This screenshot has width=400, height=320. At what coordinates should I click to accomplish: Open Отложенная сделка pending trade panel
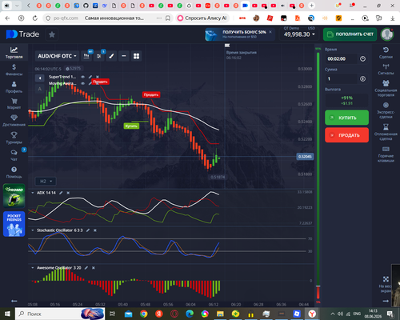(386, 132)
